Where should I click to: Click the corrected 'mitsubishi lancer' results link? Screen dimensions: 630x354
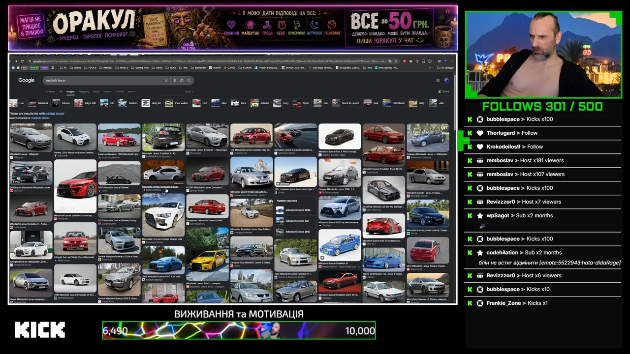point(52,114)
